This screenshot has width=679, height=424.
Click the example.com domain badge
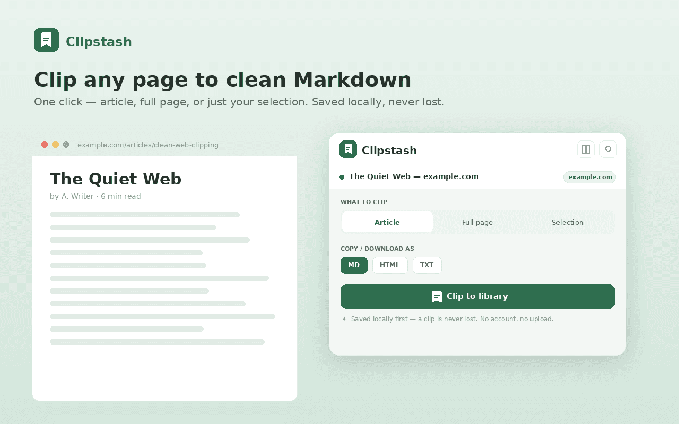(x=590, y=177)
